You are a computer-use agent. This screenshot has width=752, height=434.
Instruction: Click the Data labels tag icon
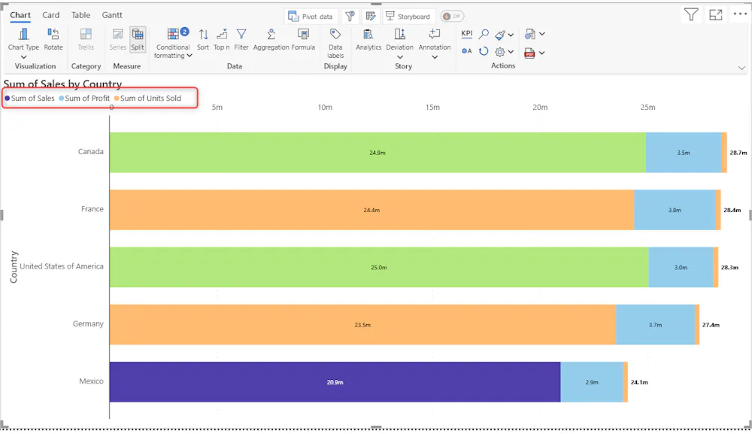(335, 34)
